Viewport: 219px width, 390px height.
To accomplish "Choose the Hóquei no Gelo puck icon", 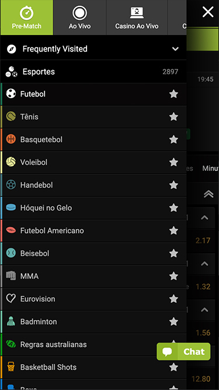I will point(11,208).
